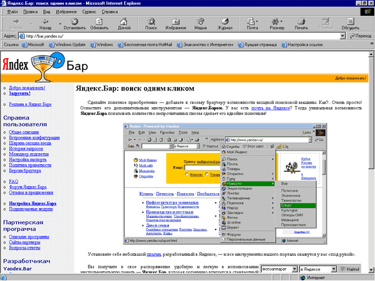The height and width of the screenshot is (281, 375).
Task: Click the page scrollbar down arrow
Action: pos(371,270)
